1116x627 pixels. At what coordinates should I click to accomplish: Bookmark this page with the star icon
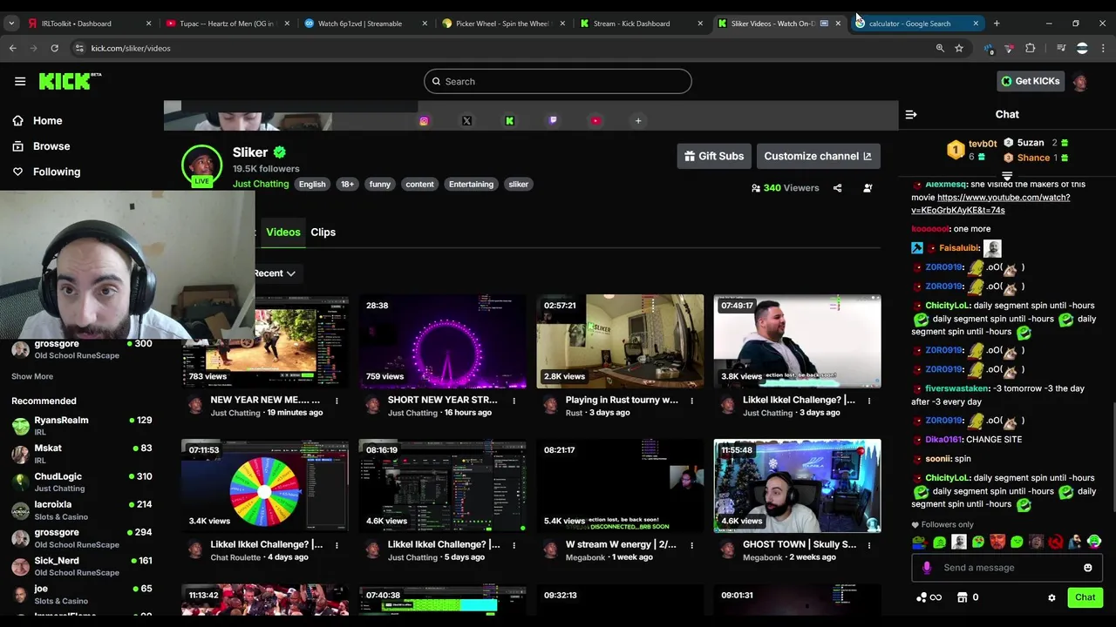[x=959, y=48]
